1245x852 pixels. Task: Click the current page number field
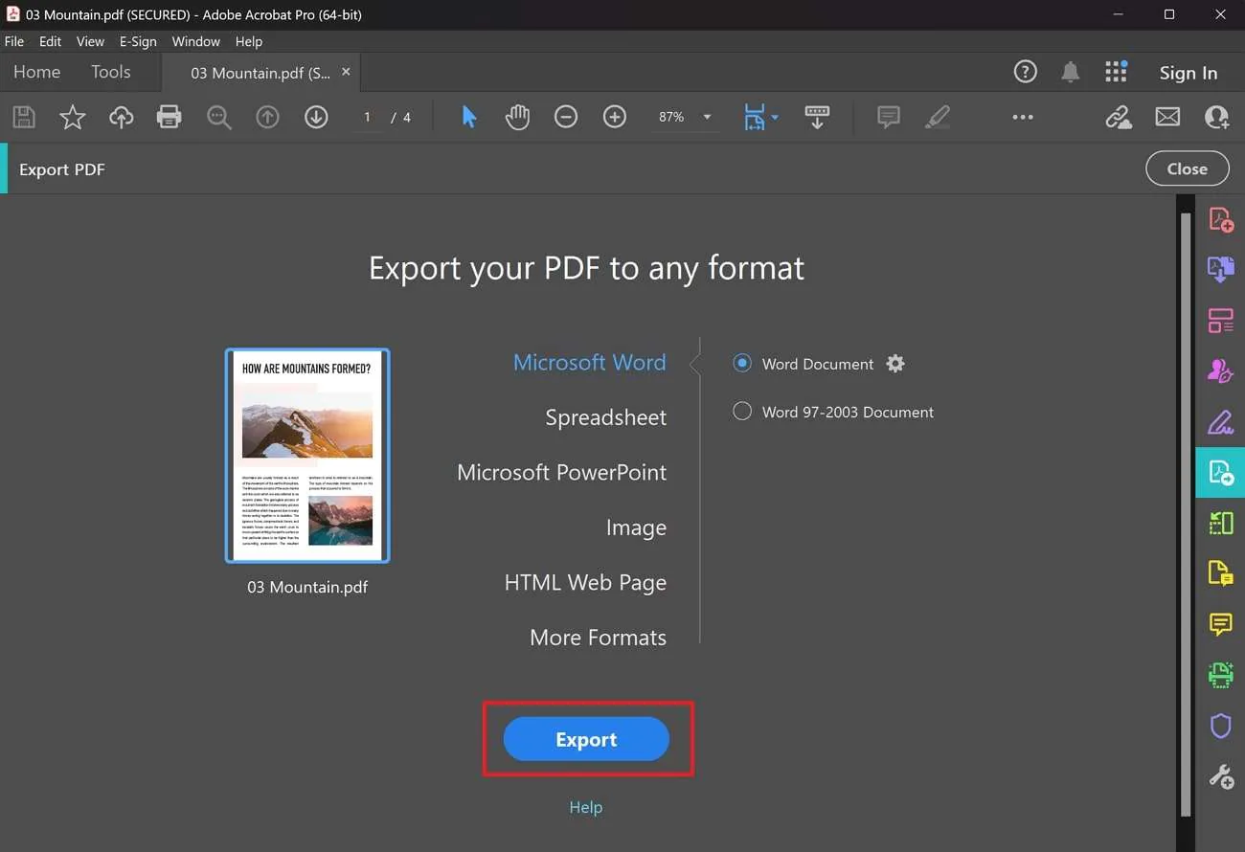[x=367, y=117]
